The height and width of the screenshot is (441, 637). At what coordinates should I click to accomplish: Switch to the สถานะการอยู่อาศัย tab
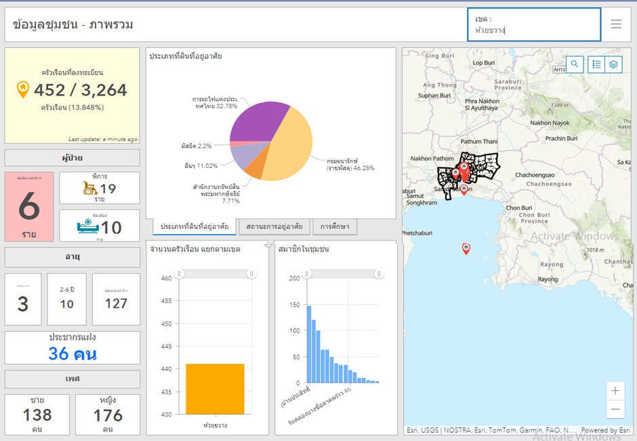274,226
